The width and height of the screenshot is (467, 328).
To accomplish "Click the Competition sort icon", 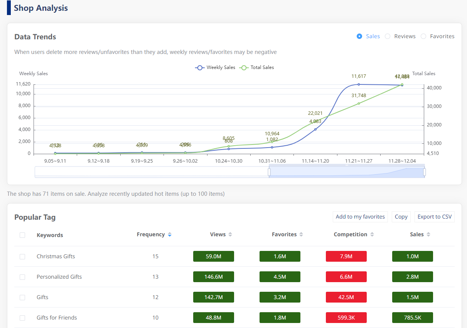I will pyautogui.click(x=372, y=235).
